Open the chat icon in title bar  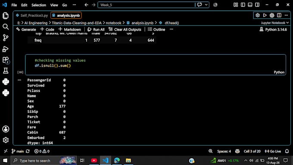pyautogui.click(x=199, y=5)
